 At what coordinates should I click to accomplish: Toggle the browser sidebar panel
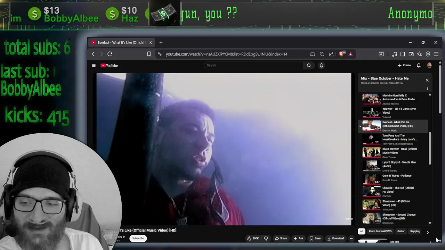pyautogui.click(x=403, y=54)
